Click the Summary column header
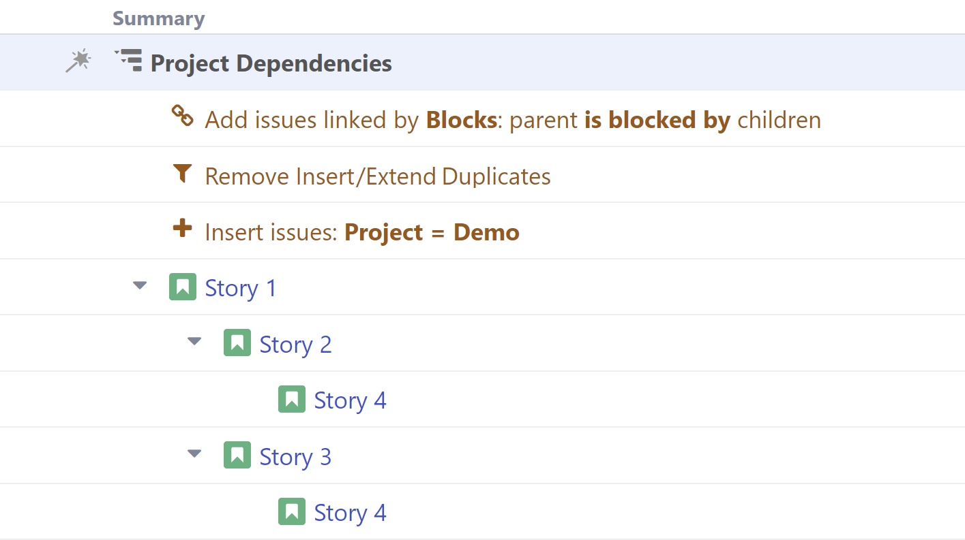The width and height of the screenshot is (965, 540). pos(158,18)
